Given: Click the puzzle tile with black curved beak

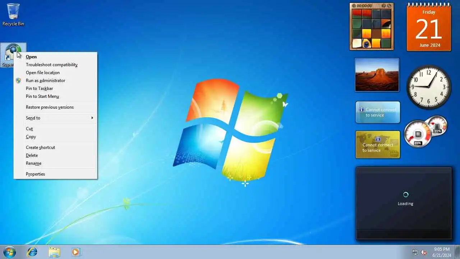Looking at the screenshot, I should [x=386, y=24].
